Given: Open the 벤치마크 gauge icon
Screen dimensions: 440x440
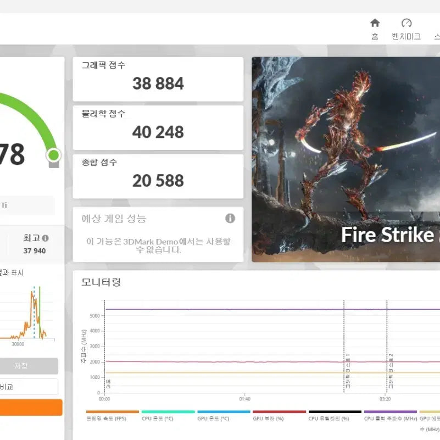Looking at the screenshot, I should 406,23.
